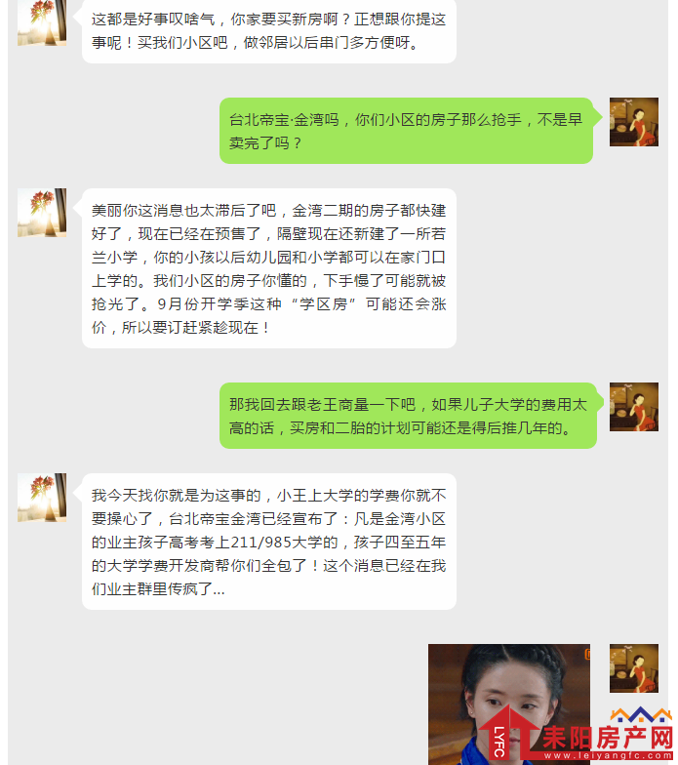The height and width of the screenshot is (765, 678).
Task: Open sender avatar next to '美丽你这消息也太滞后了吧'
Action: pos(42,213)
